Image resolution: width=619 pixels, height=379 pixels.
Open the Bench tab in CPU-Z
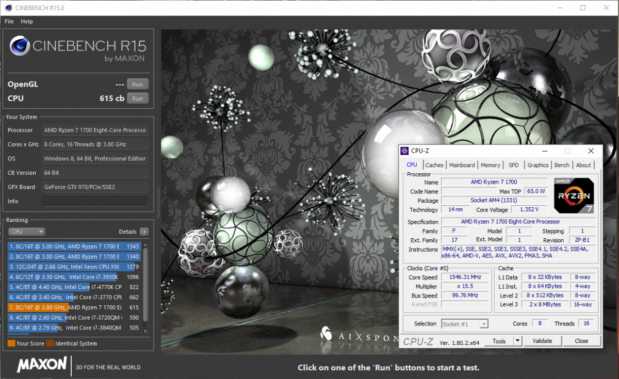562,165
